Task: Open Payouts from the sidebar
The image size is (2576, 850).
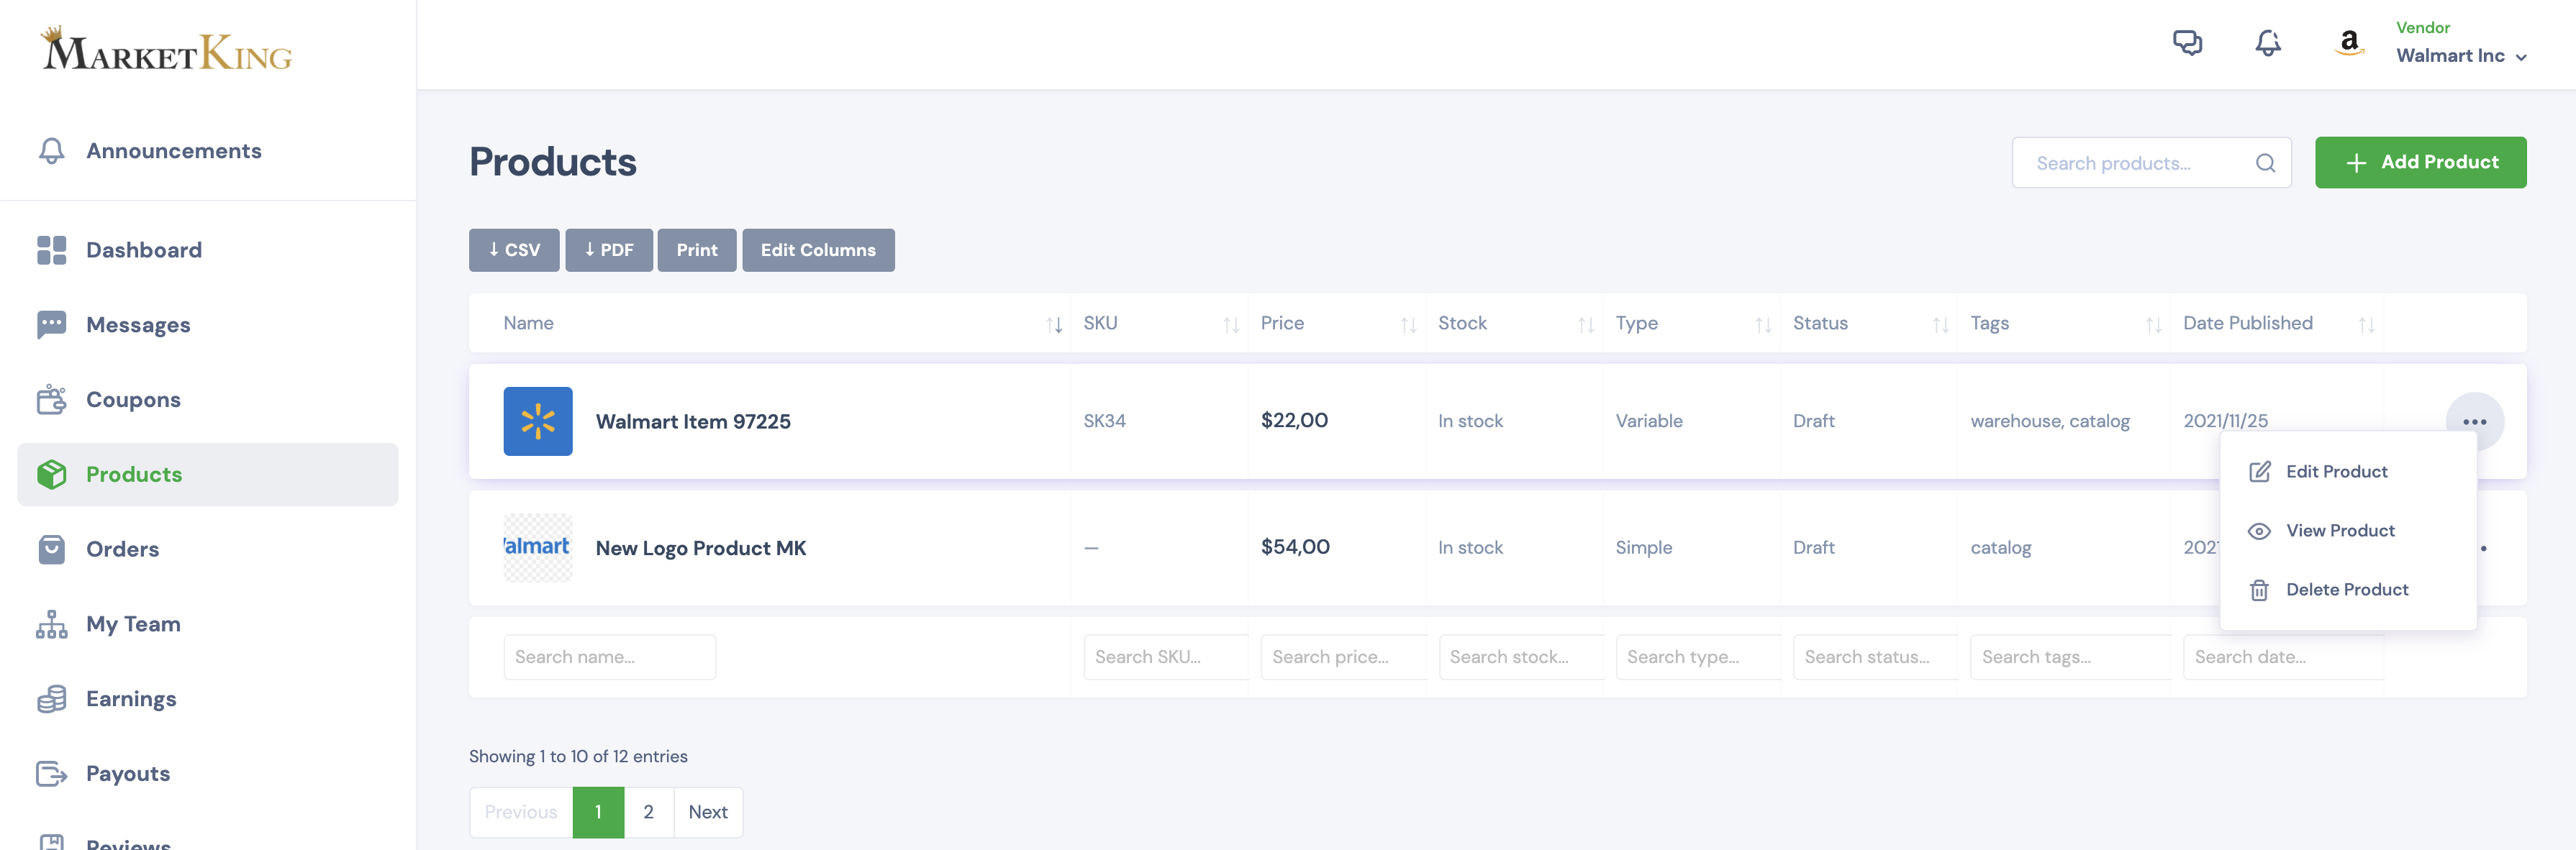Action: point(128,774)
